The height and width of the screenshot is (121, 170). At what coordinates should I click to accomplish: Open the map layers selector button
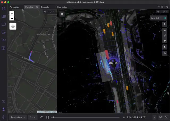(13, 26)
